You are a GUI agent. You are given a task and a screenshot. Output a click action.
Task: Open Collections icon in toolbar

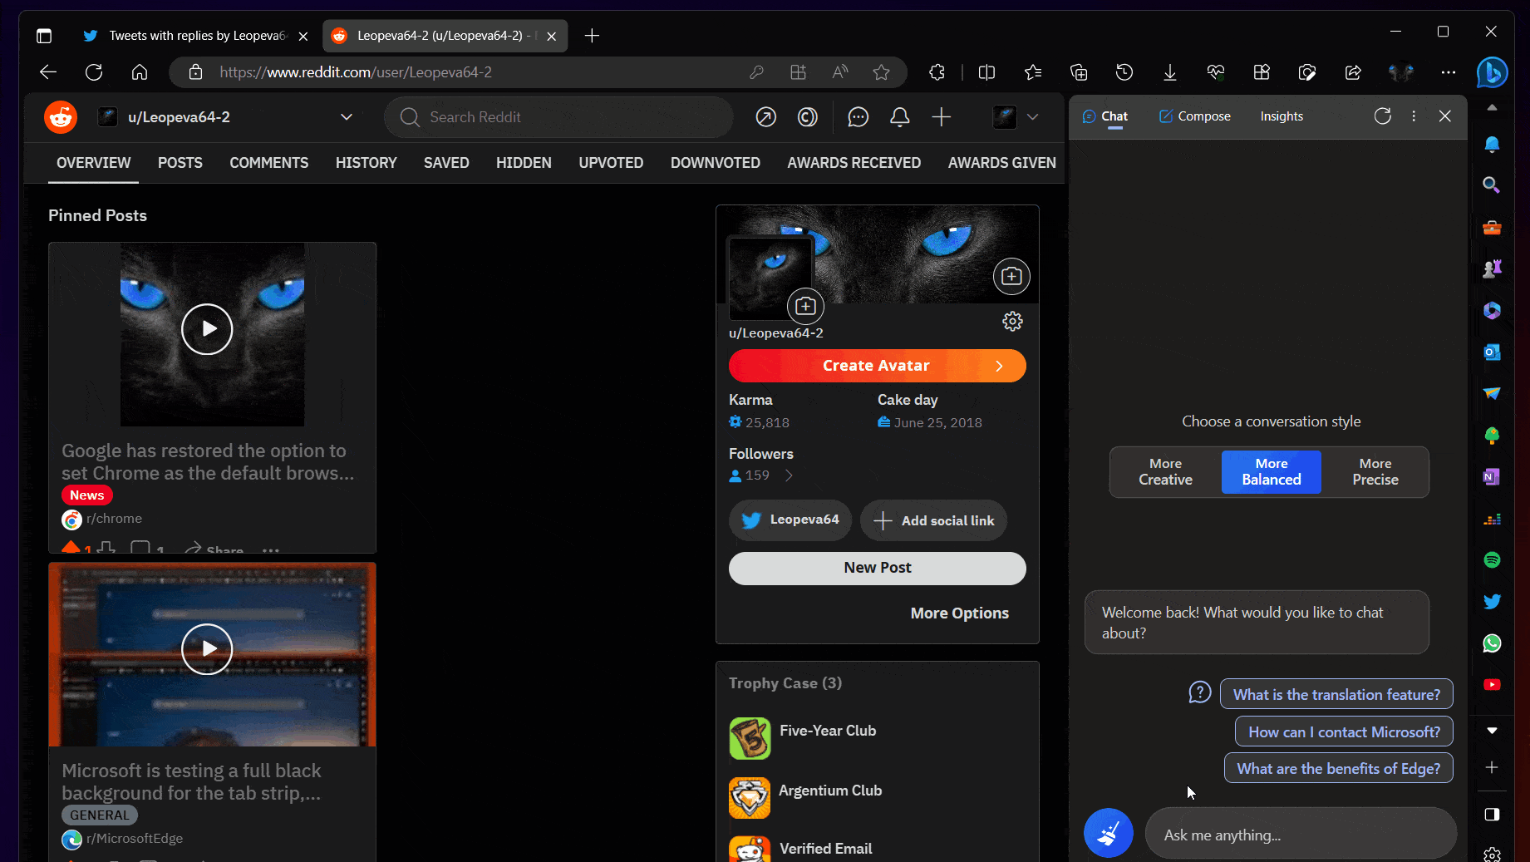(1078, 72)
